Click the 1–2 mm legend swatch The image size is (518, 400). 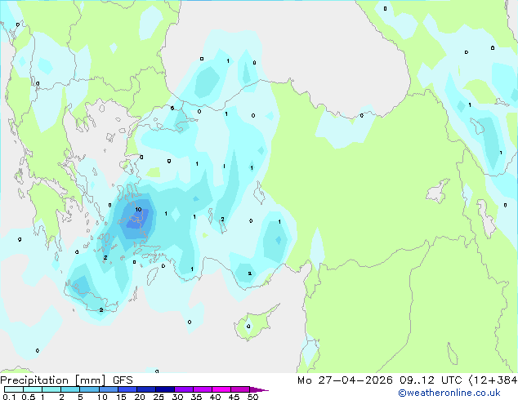coord(51,389)
